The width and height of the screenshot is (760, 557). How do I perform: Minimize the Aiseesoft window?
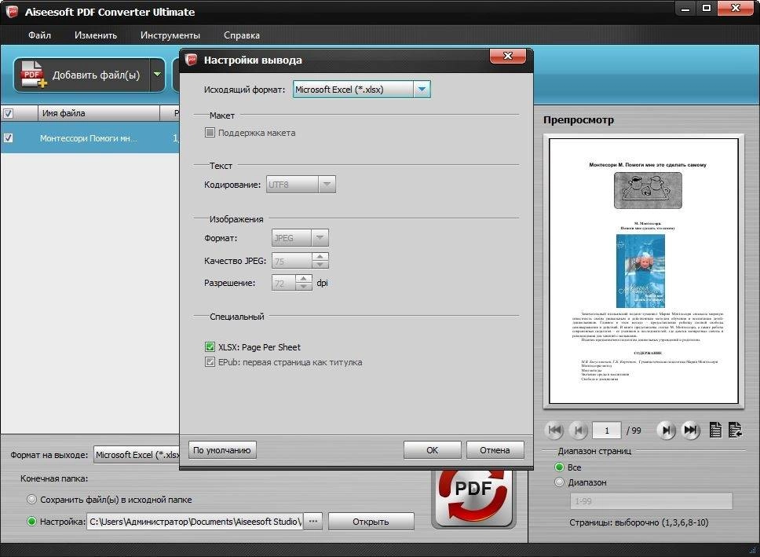[685, 8]
